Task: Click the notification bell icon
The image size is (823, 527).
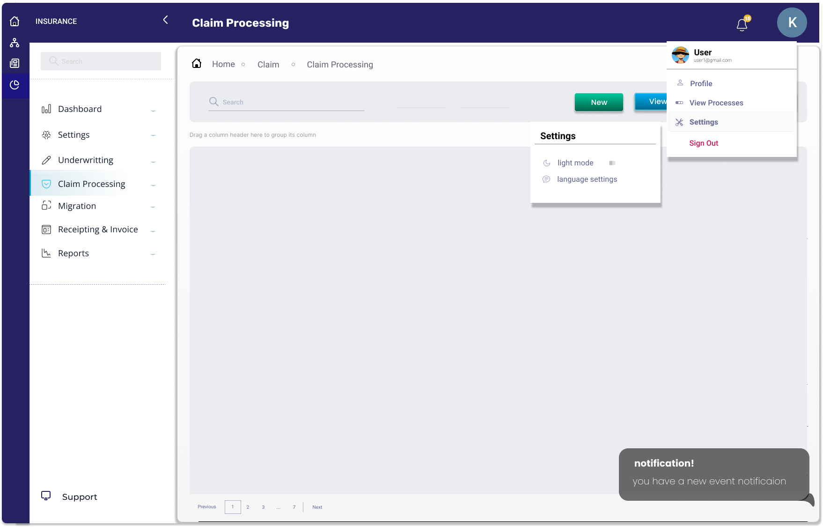Action: pyautogui.click(x=742, y=24)
